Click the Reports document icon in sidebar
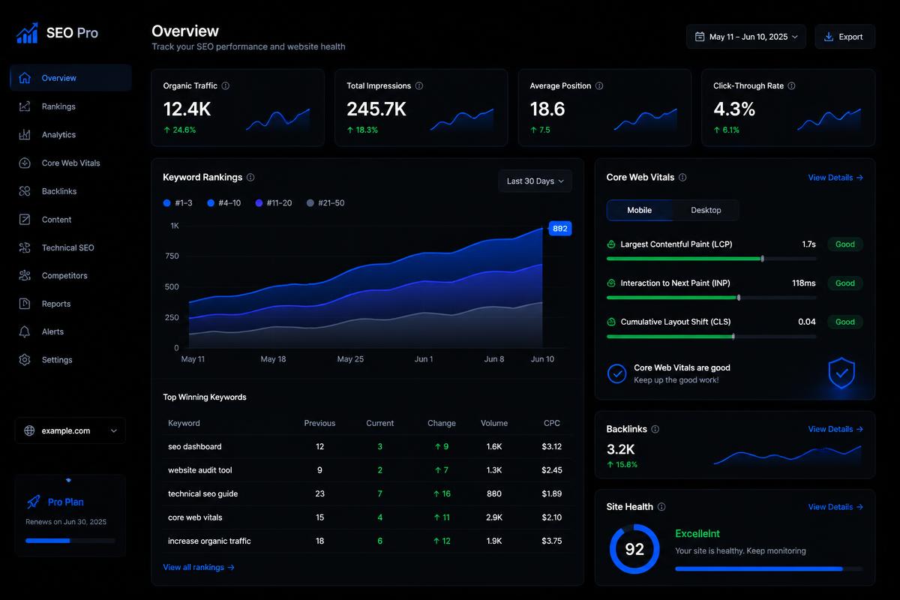 point(25,304)
